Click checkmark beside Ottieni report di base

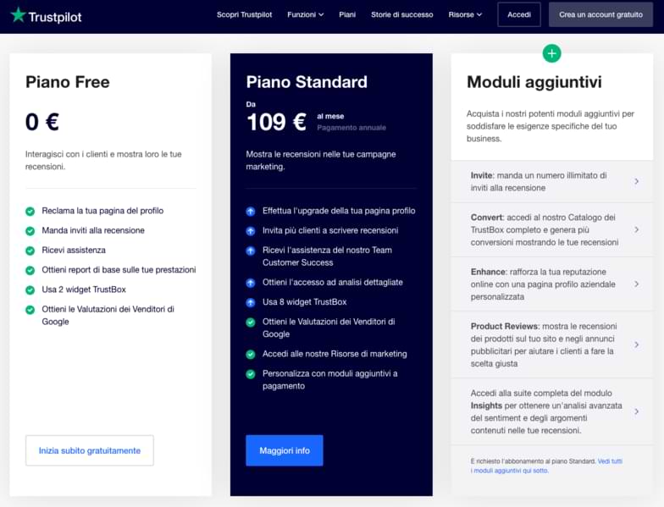tap(30, 270)
